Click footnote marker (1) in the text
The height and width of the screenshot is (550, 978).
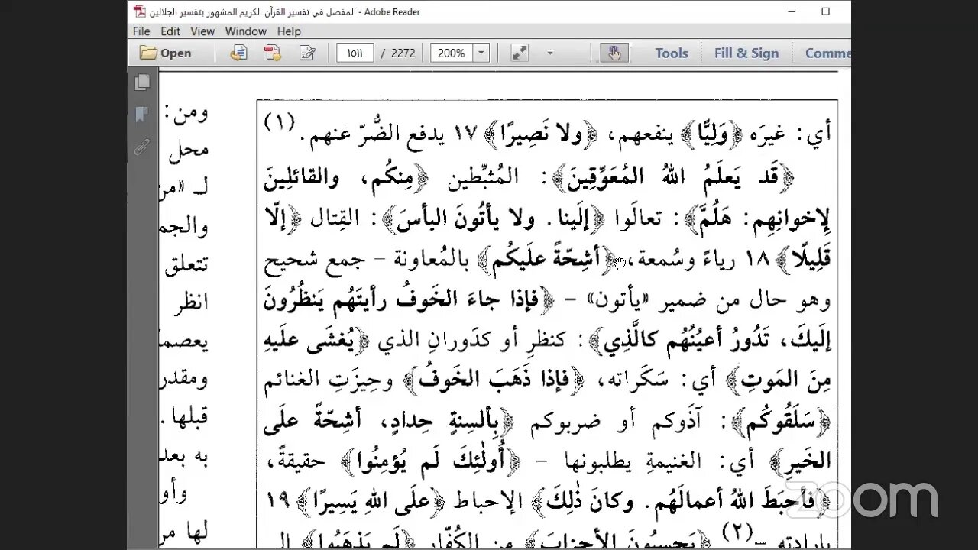pos(279,122)
